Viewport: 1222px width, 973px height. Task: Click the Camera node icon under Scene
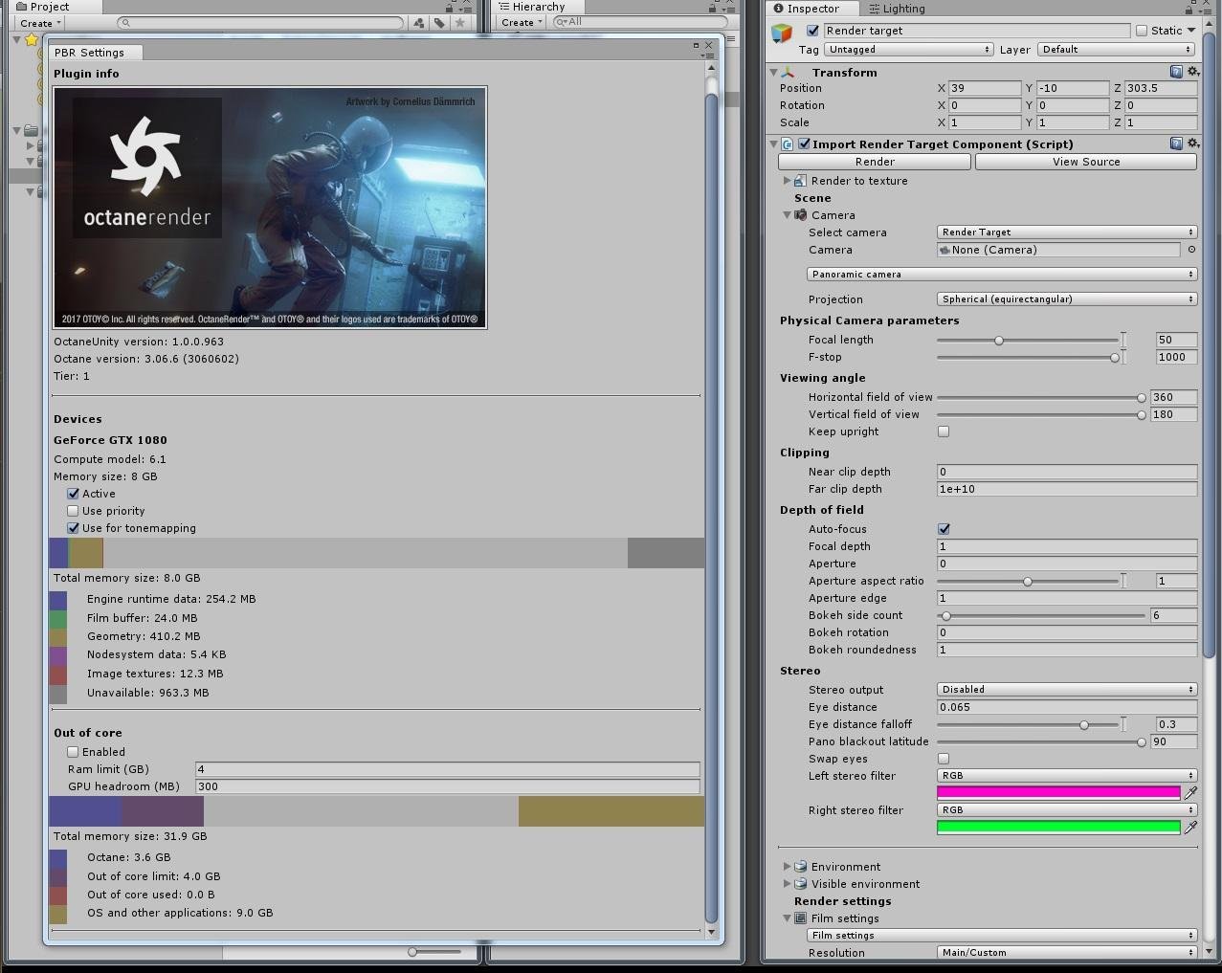point(801,215)
